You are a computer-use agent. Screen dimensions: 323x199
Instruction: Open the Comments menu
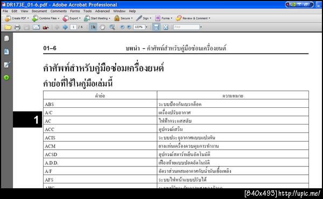coord(59,11)
